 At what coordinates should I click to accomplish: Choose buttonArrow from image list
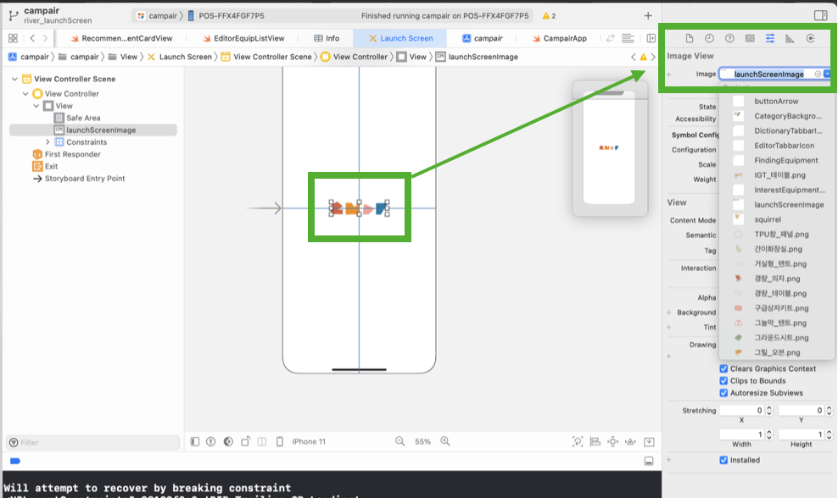pos(776,101)
